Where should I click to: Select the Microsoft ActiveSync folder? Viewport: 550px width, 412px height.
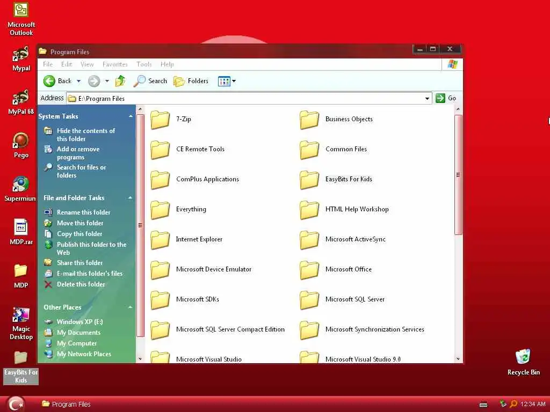click(x=343, y=240)
